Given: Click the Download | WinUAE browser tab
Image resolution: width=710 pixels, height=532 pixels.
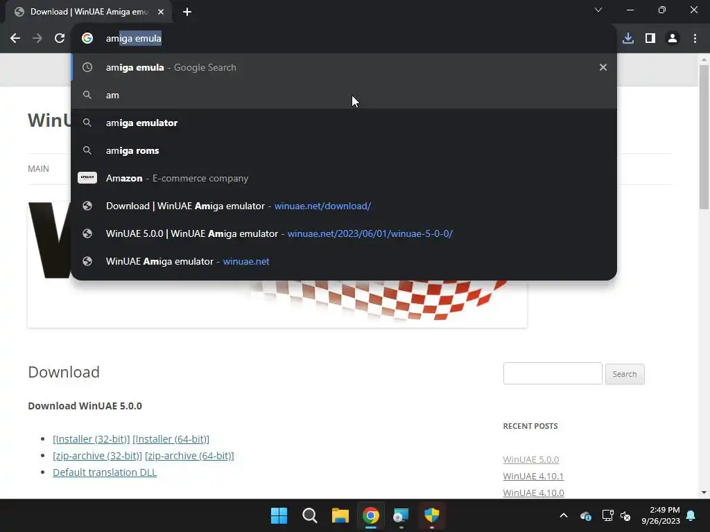Looking at the screenshot, I should 89,12.
